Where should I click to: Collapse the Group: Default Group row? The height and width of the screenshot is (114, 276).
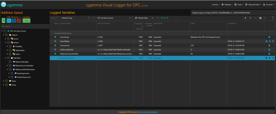52,33
